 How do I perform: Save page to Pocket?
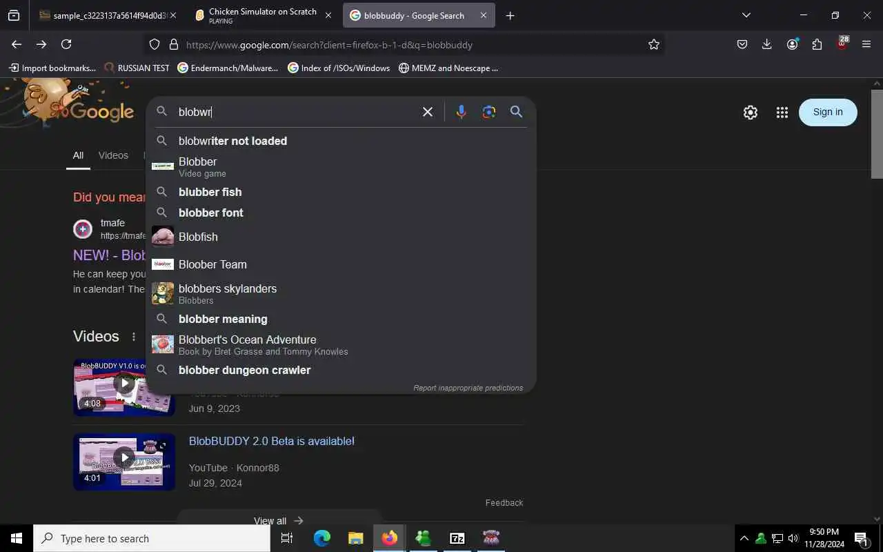coord(742,44)
